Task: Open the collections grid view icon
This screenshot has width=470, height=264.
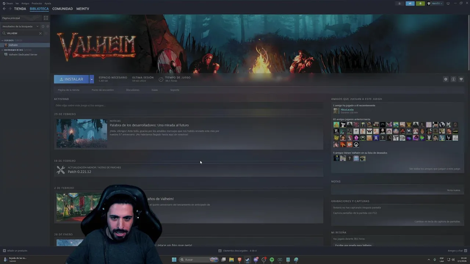Action: pos(46,18)
